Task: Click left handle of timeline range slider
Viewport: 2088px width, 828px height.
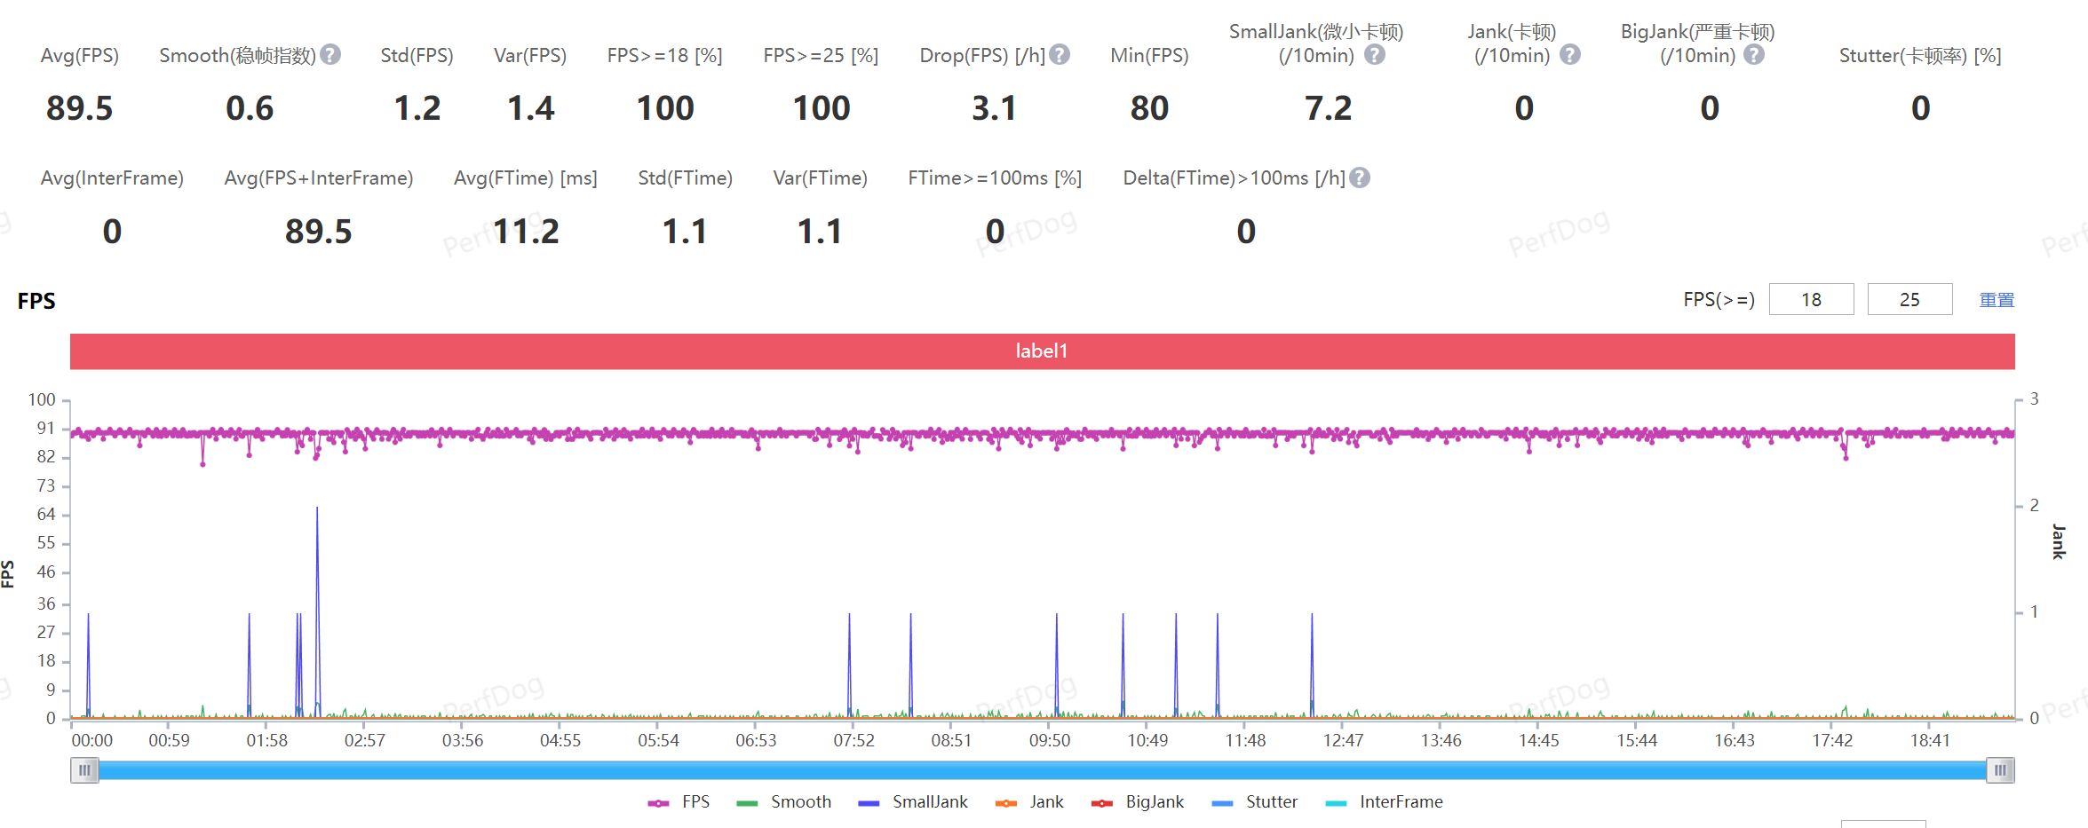Action: pos(84,770)
